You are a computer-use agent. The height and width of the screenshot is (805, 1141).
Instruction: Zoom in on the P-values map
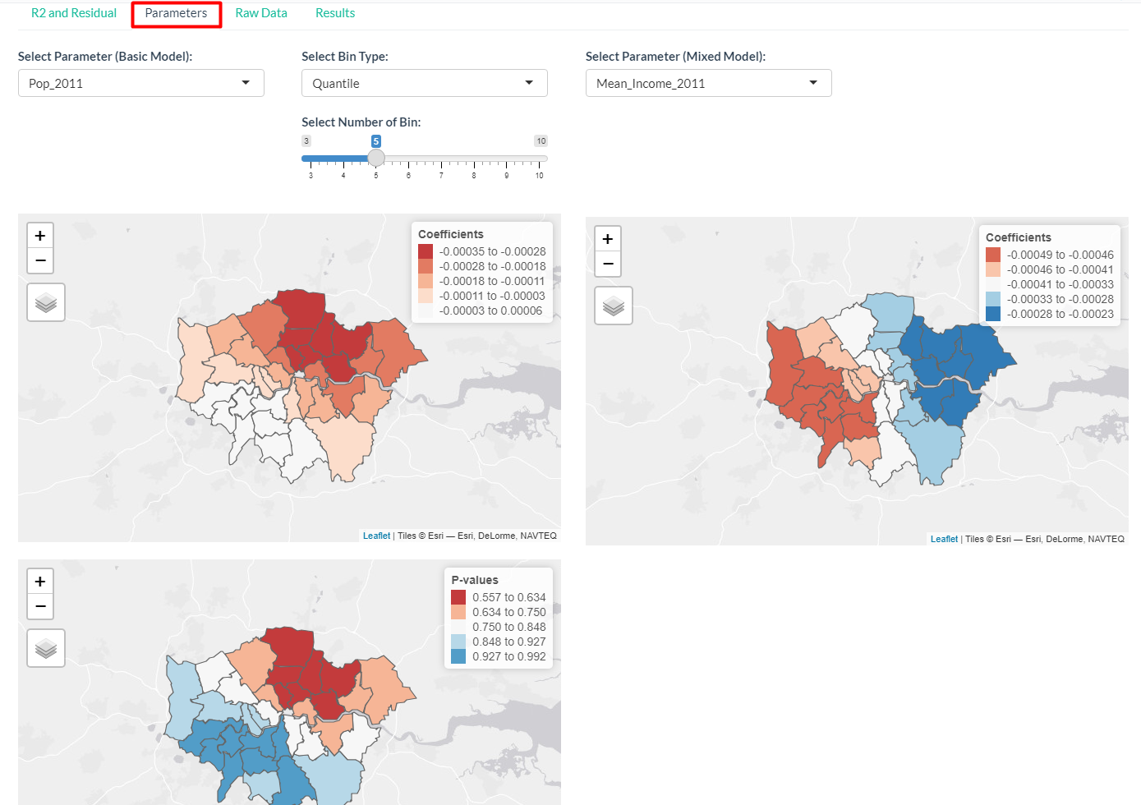click(40, 582)
